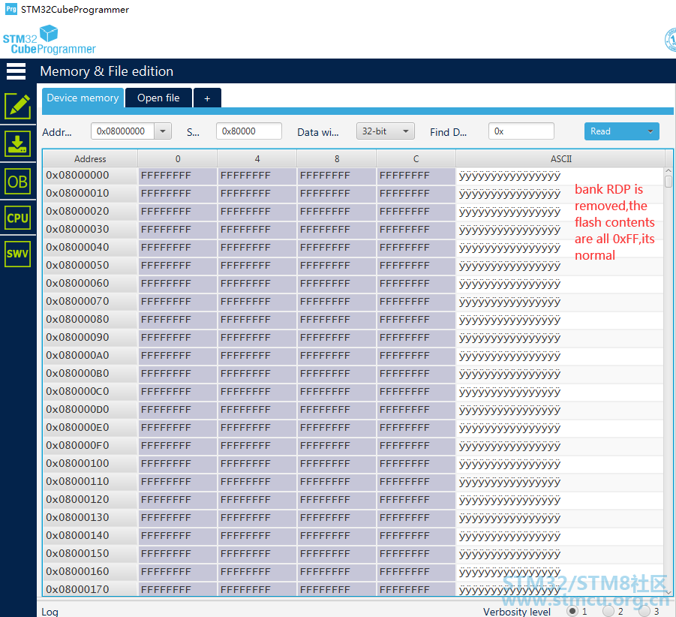The height and width of the screenshot is (617, 676).
Task: Click the memory table vertical scrollbar thumb
Action: point(668,181)
